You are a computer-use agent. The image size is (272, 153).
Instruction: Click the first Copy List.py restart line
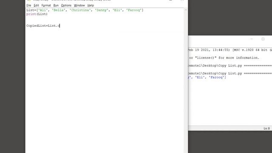(230, 65)
